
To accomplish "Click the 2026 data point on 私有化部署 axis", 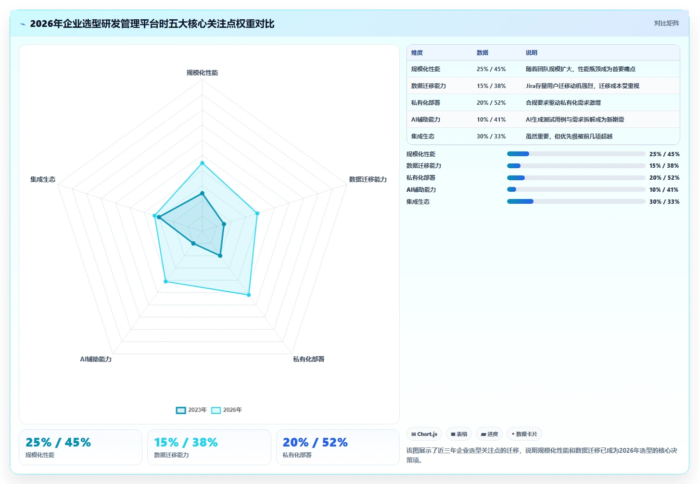I will point(249,295).
